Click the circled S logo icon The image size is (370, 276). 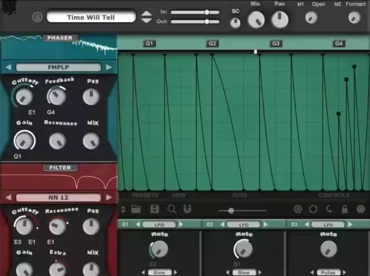point(37,17)
